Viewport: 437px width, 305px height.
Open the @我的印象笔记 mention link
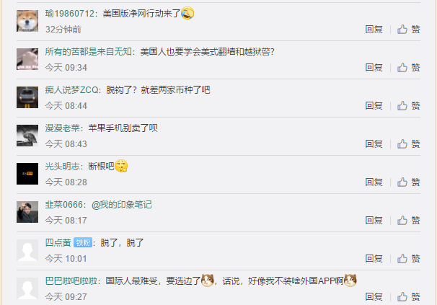click(x=122, y=205)
